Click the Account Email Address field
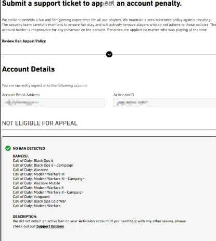This screenshot has width=216, height=241. (53, 103)
